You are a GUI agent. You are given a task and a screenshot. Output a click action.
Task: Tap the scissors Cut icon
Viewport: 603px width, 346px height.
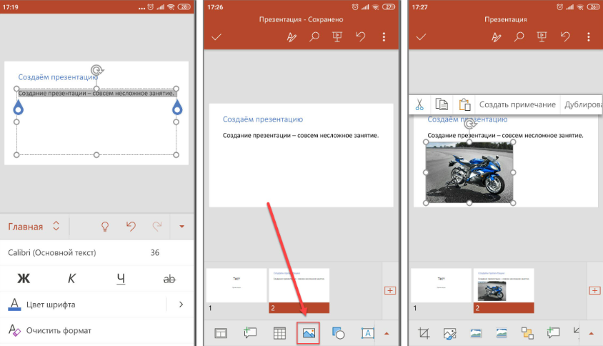coord(419,104)
